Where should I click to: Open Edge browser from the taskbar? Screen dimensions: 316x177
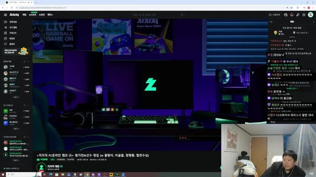click(51, 175)
